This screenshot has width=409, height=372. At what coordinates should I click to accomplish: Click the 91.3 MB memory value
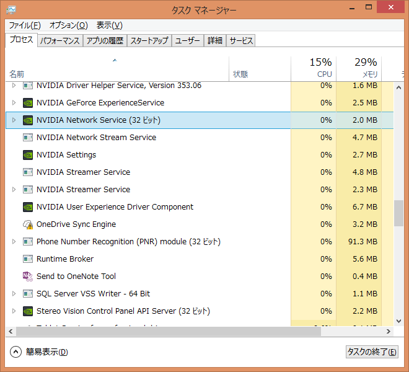363,242
